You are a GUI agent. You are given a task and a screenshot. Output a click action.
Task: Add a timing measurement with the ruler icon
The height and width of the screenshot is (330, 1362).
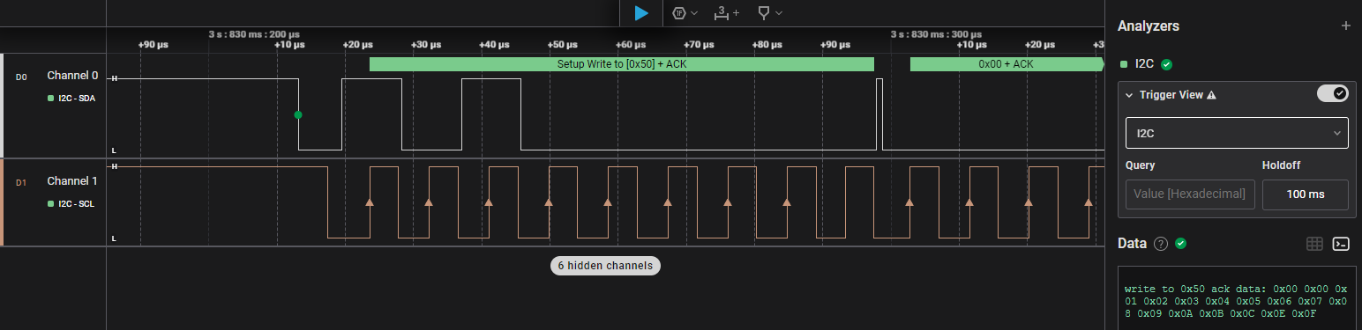726,13
